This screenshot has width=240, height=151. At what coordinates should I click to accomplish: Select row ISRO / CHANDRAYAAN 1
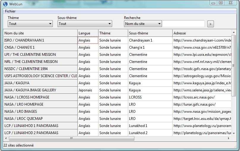point(40,40)
